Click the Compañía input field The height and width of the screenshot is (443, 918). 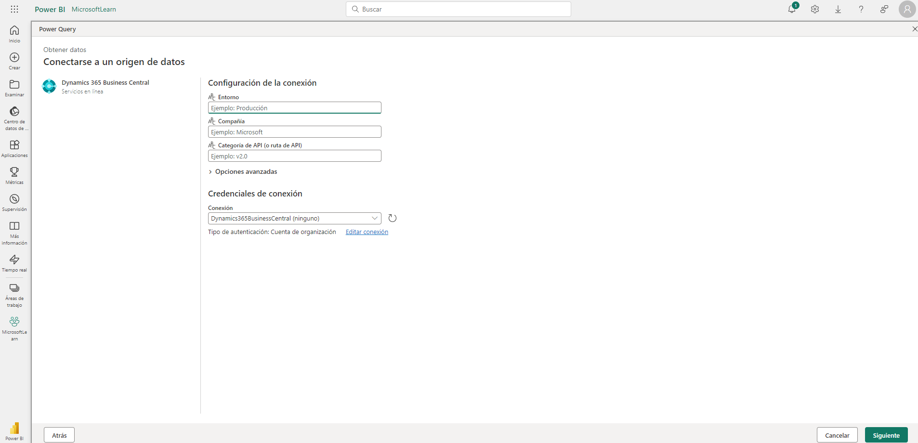[x=295, y=131]
